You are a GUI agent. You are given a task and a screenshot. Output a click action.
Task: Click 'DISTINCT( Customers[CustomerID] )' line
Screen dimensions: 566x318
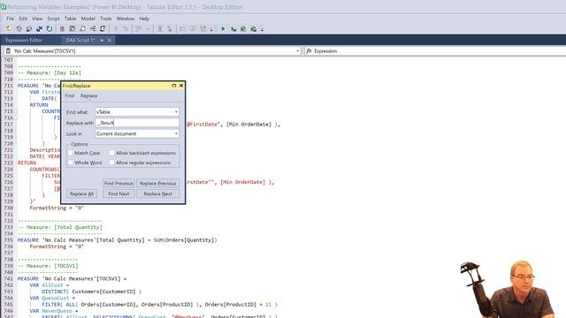click(x=91, y=291)
